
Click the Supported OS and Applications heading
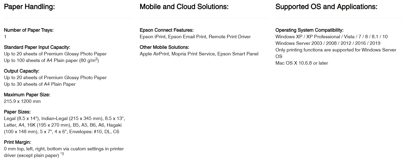tap(326, 7)
